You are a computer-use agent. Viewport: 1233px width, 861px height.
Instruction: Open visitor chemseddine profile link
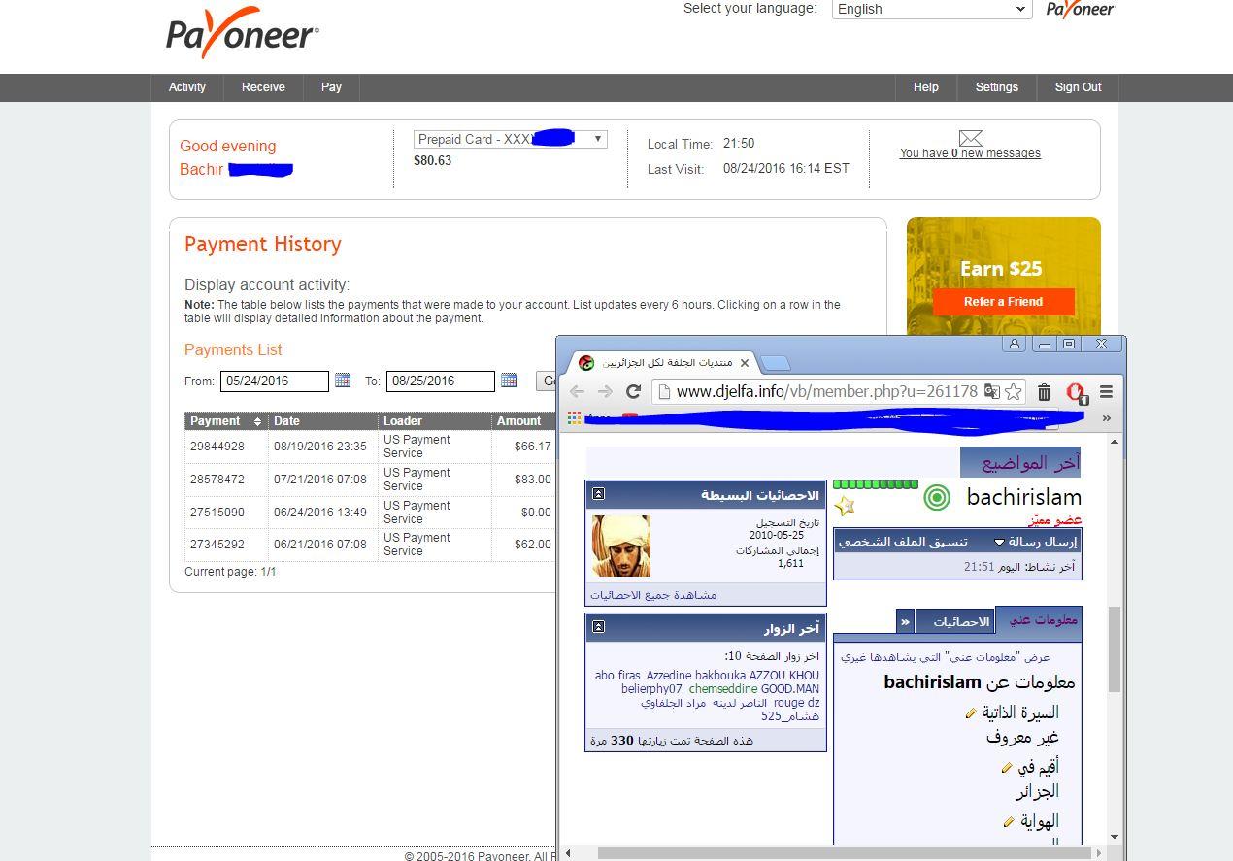pos(722,689)
